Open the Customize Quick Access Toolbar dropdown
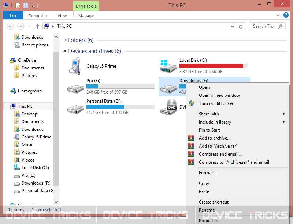The width and height of the screenshot is (293, 224). coord(33,6)
